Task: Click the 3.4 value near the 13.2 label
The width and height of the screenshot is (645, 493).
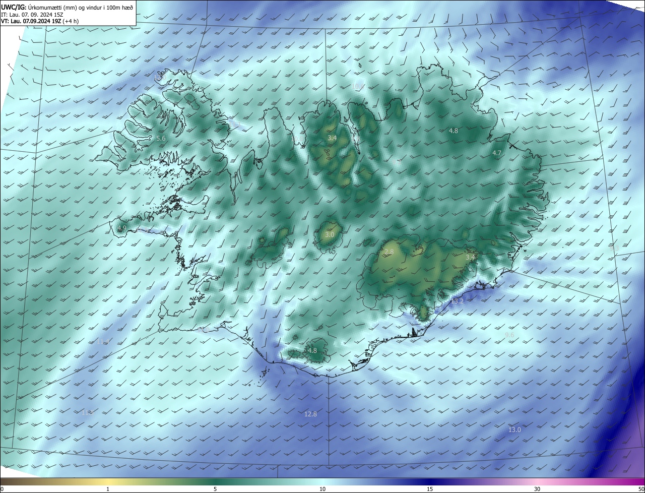Action: tap(470, 257)
